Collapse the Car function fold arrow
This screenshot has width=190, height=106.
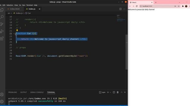[x=14, y=34]
